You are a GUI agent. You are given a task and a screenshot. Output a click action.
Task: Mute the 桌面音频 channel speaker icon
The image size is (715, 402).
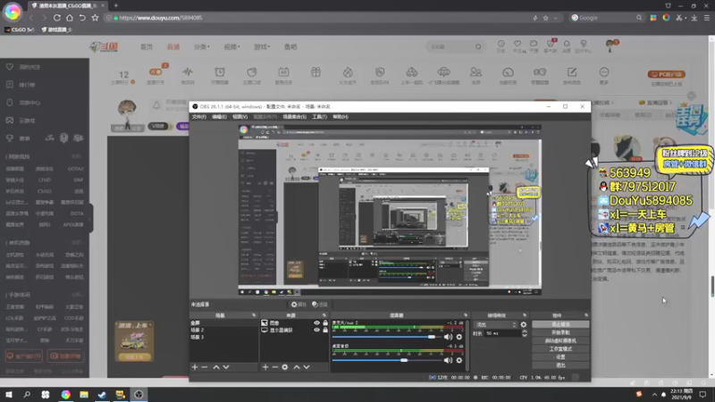(x=448, y=360)
